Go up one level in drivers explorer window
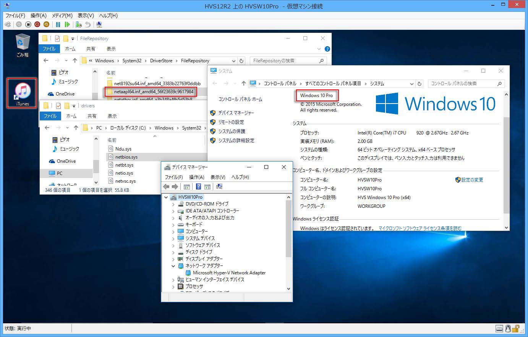Image resolution: width=528 pixels, height=337 pixels. (x=76, y=128)
